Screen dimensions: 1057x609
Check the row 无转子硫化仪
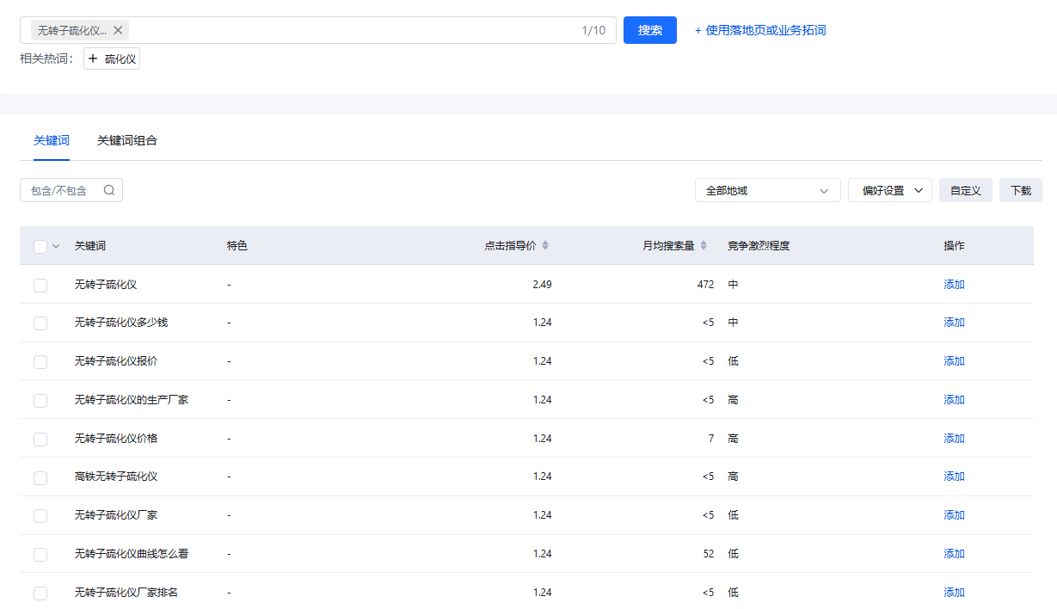tap(40, 285)
